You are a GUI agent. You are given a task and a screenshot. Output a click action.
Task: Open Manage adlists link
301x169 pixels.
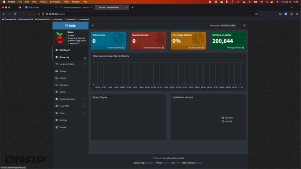pyautogui.click(x=236, y=47)
